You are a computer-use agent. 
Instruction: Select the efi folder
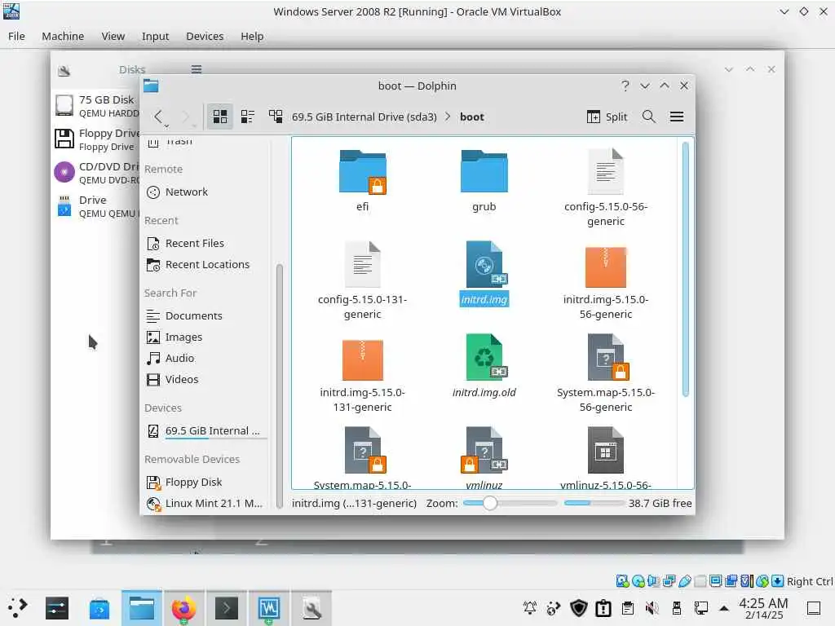pyautogui.click(x=363, y=181)
